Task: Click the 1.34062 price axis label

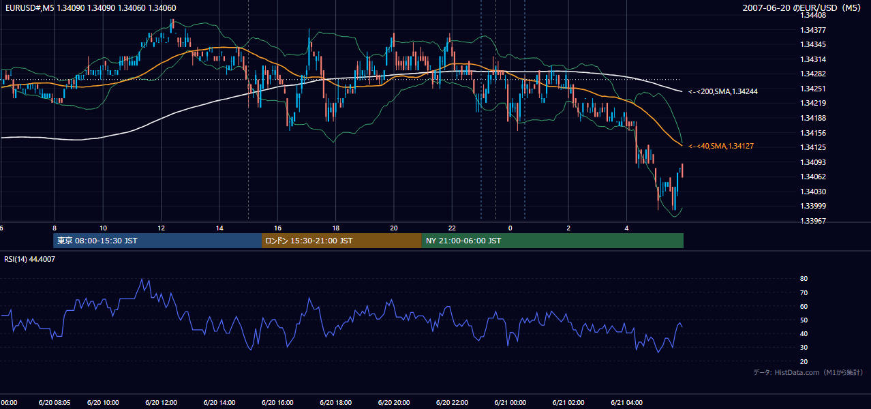Action: [814, 177]
